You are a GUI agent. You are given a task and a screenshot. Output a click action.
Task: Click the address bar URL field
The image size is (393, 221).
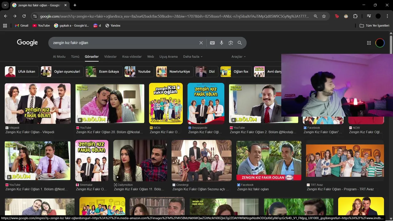pyautogui.click(x=174, y=16)
